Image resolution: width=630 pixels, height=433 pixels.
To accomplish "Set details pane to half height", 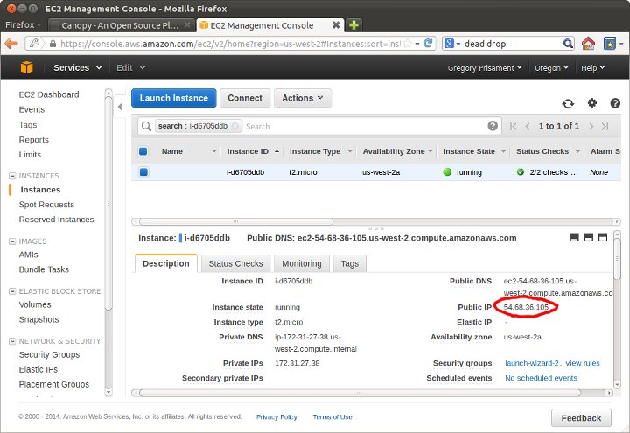I will click(x=589, y=237).
